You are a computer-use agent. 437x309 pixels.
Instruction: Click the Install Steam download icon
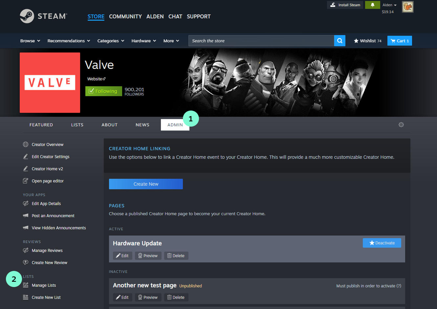[x=333, y=5]
